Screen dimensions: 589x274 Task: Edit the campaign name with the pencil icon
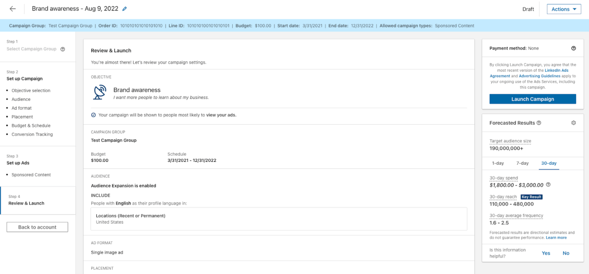tap(124, 8)
